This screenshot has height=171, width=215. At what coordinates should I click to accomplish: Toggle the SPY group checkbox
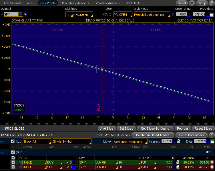coord(12,152)
